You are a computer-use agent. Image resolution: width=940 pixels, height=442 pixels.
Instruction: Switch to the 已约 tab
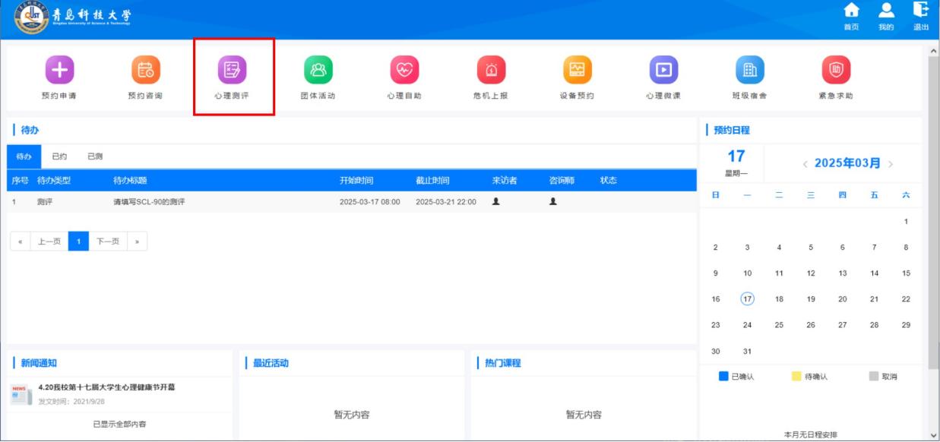[59, 156]
